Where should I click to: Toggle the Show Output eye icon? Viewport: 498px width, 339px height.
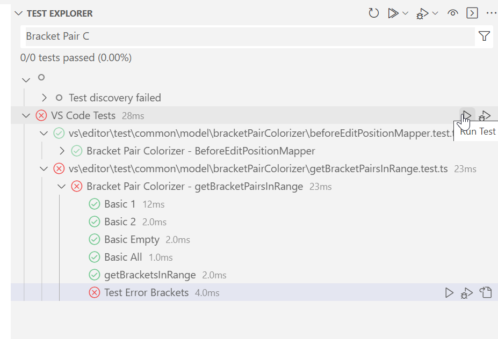[x=452, y=13]
